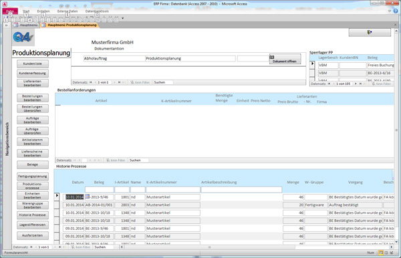Click record selector of first Historie Prozesse row
401x258 pixels.
point(57,197)
